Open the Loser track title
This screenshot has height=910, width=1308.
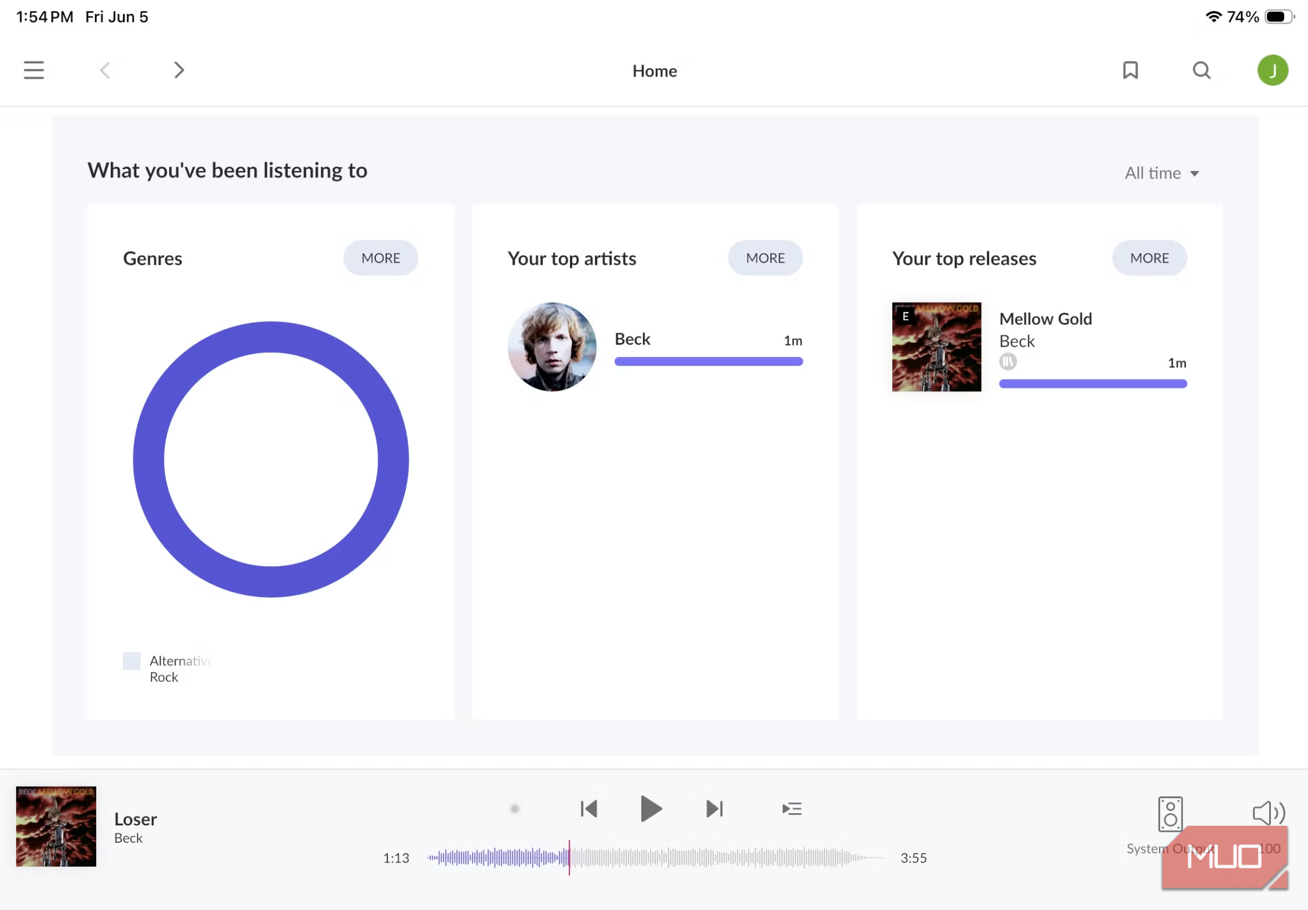click(135, 818)
